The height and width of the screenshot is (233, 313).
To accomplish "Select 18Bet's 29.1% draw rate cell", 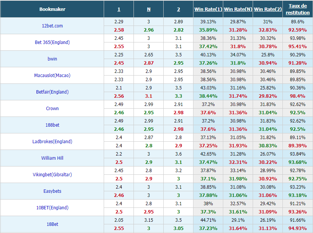I will (238, 220).
